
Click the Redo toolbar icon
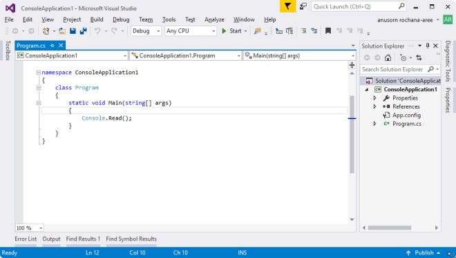click(114, 31)
